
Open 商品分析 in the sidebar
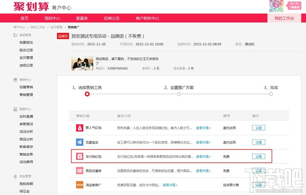point(26,139)
